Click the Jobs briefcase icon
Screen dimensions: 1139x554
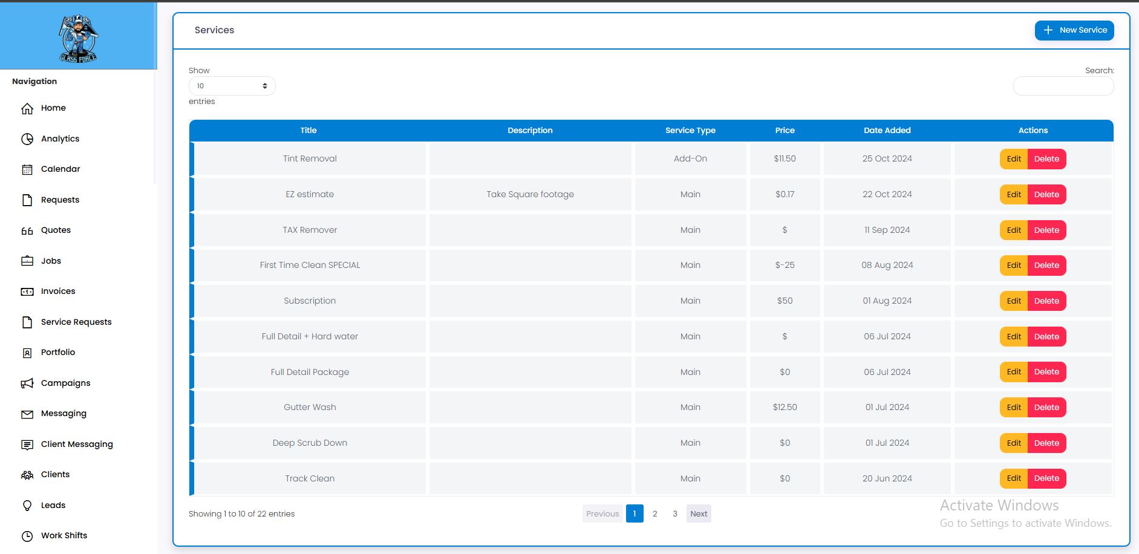tap(27, 261)
